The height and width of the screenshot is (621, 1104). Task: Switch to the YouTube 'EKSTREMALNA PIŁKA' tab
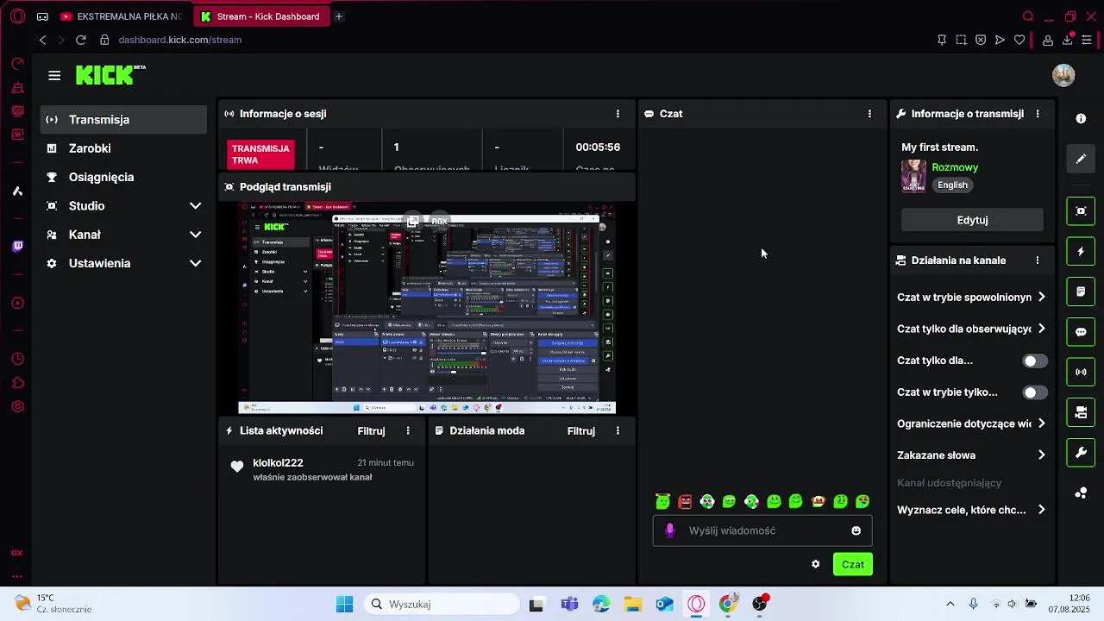pos(122,16)
